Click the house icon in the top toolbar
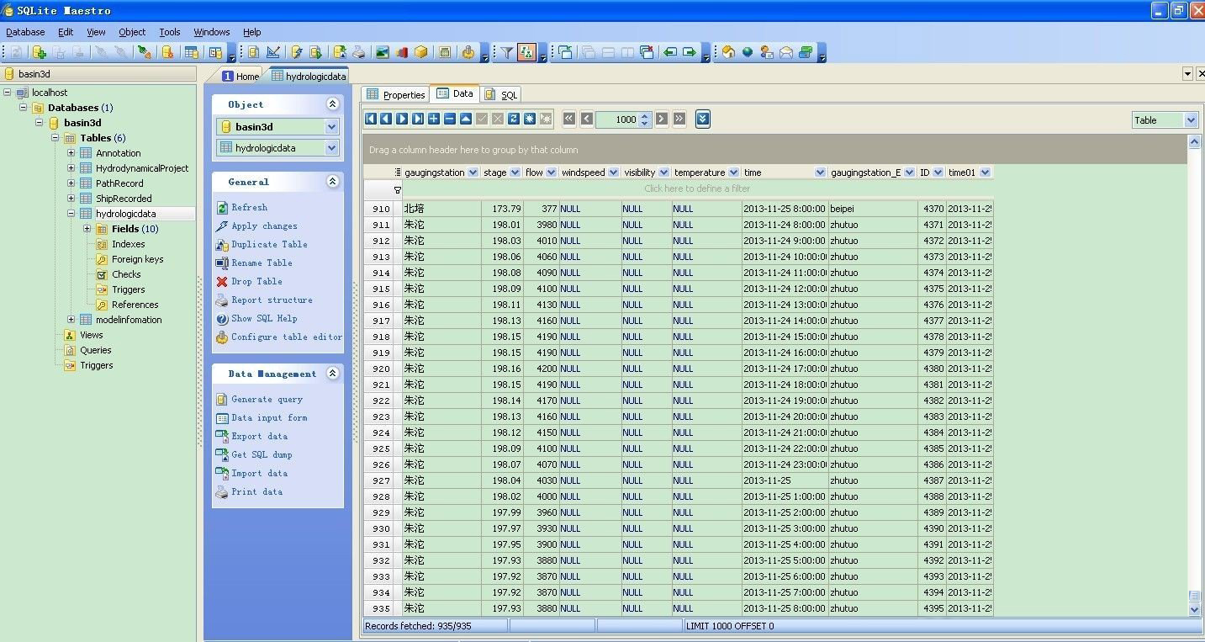This screenshot has width=1205, height=642. pyautogui.click(x=728, y=52)
